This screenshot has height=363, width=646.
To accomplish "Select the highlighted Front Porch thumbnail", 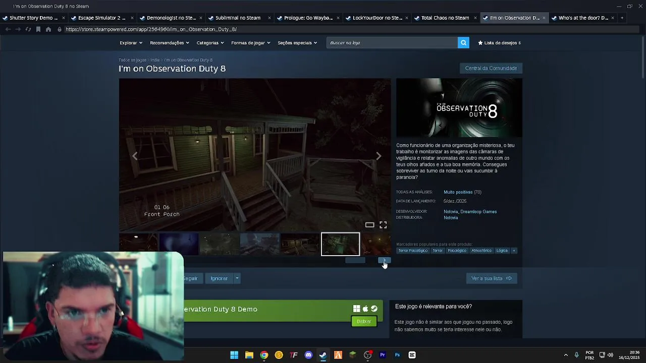I will coord(341,244).
